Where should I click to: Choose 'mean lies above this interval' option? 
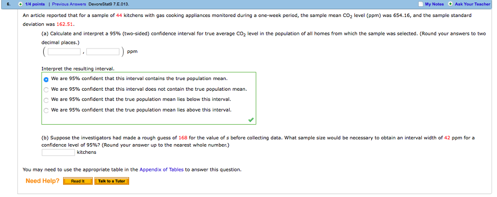click(46, 110)
